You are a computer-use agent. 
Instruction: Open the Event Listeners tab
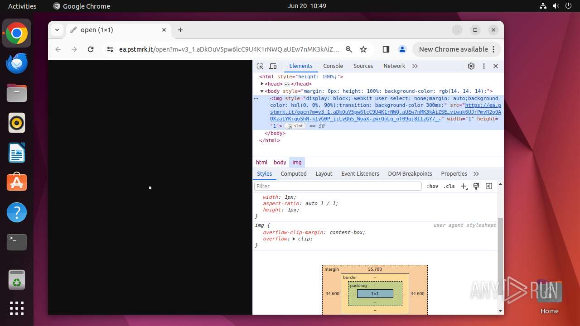(x=360, y=174)
